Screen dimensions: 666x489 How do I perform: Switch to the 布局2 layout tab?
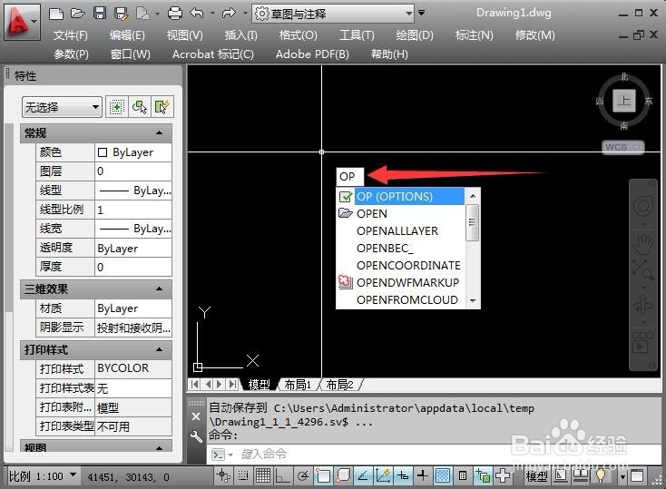[x=339, y=385]
